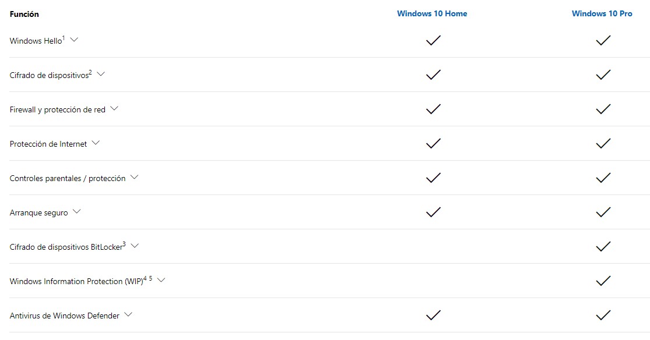Expand Cifrado de dispositivos BitLocker chevron
This screenshot has height=340, width=650.
pyautogui.click(x=135, y=246)
